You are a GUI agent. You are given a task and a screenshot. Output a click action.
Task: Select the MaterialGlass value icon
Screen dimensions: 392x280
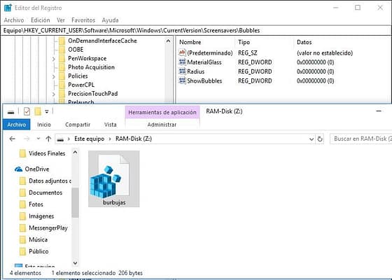pyautogui.click(x=182, y=62)
